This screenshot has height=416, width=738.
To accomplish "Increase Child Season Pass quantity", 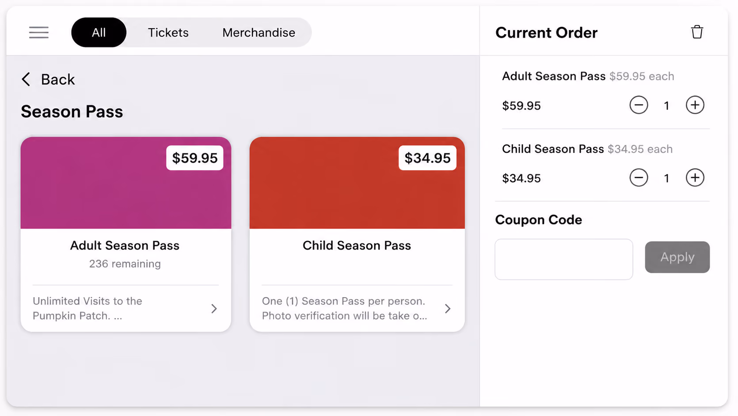I will click(695, 178).
